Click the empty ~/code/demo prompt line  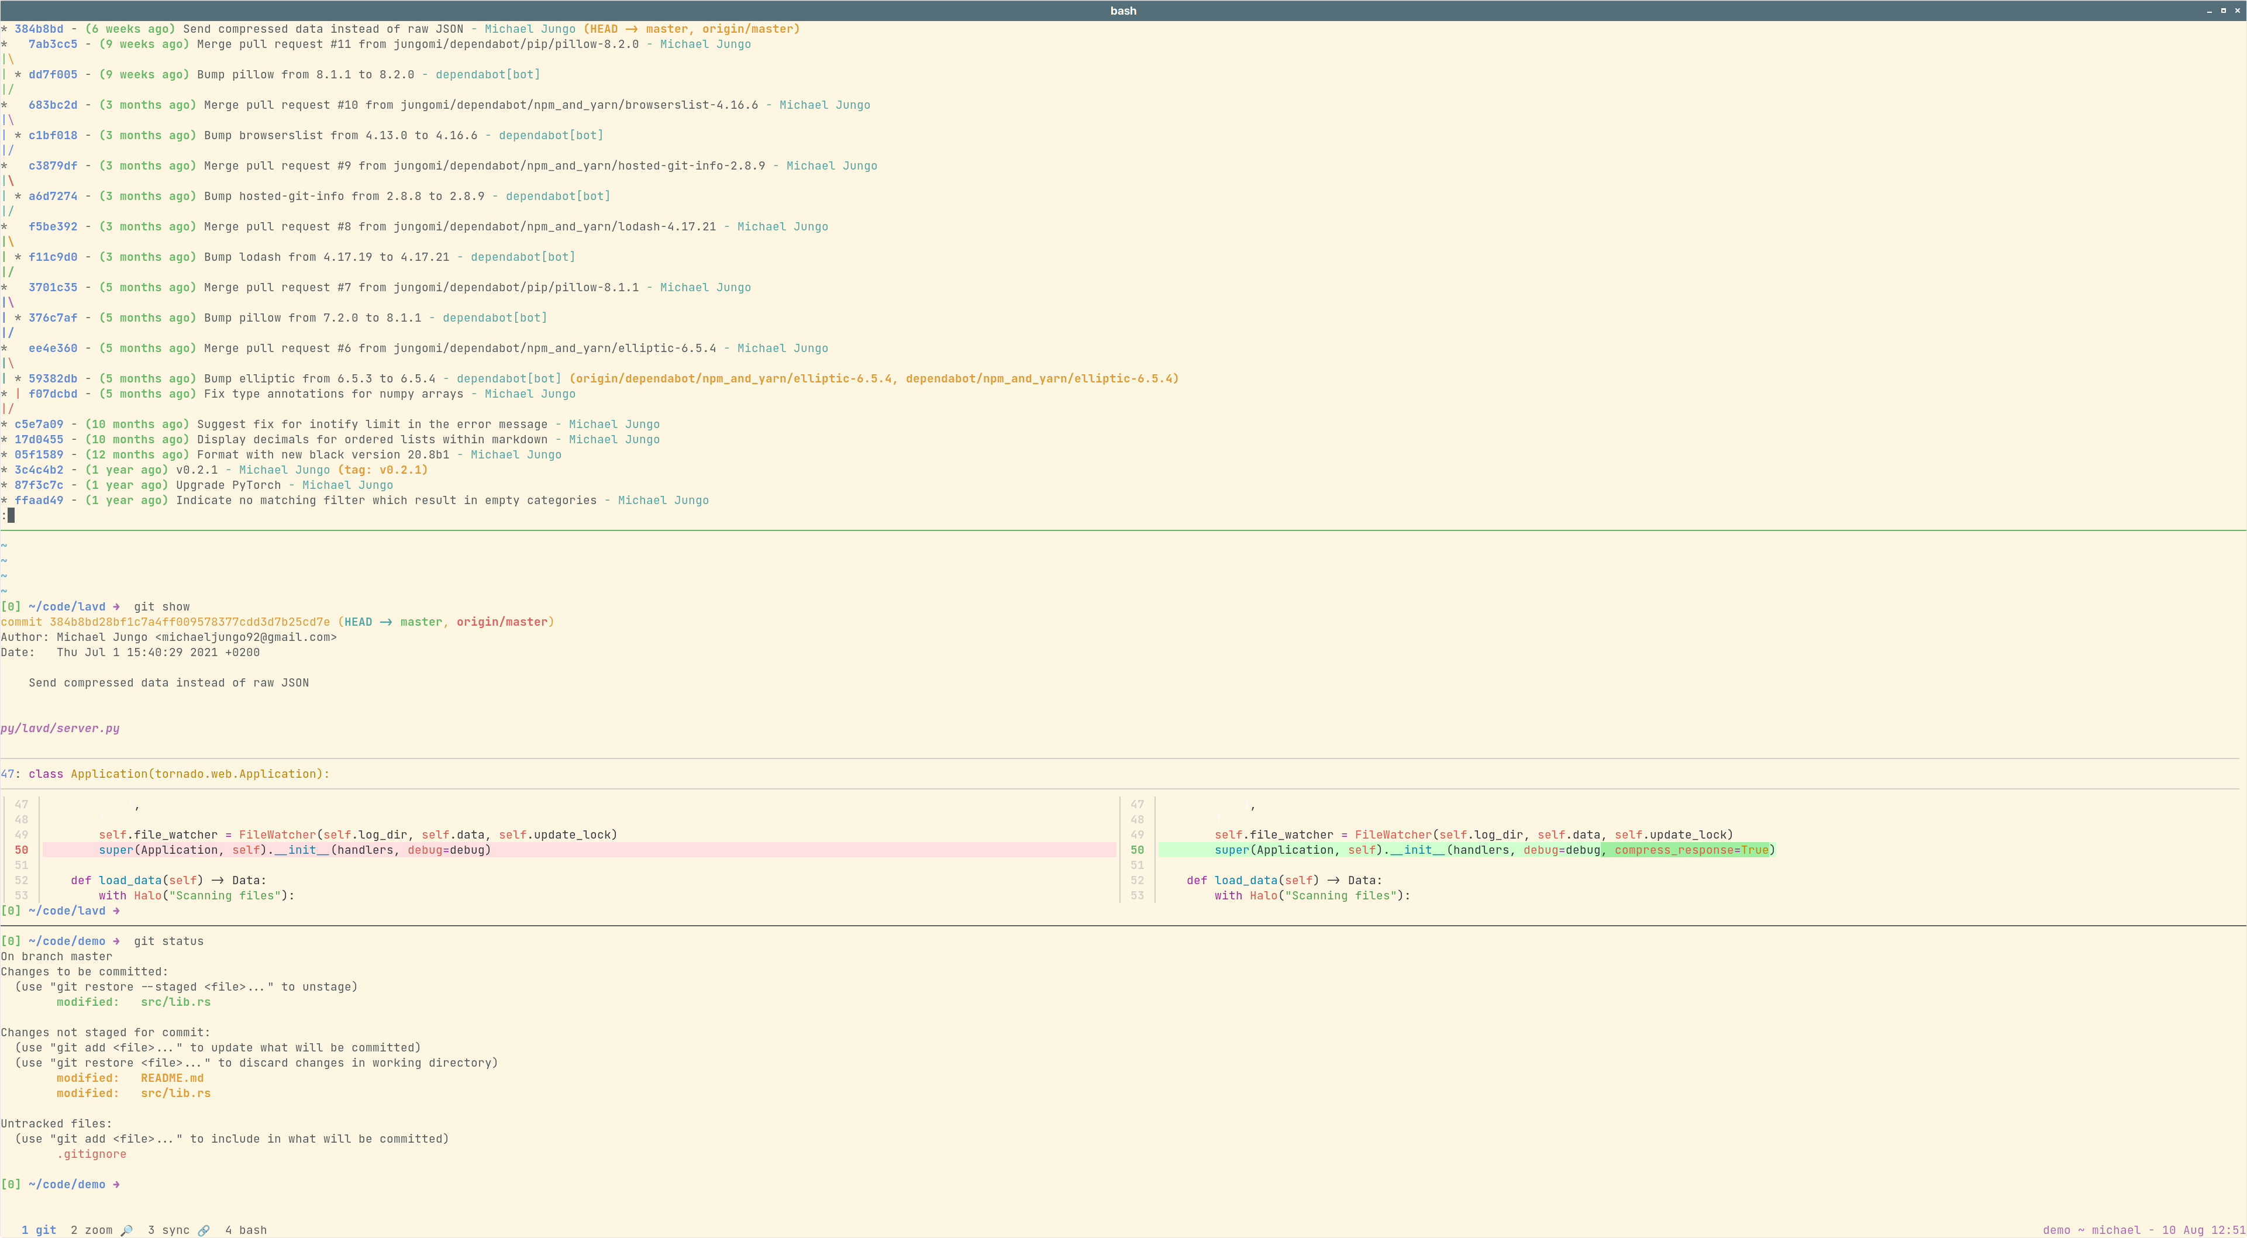(61, 1185)
